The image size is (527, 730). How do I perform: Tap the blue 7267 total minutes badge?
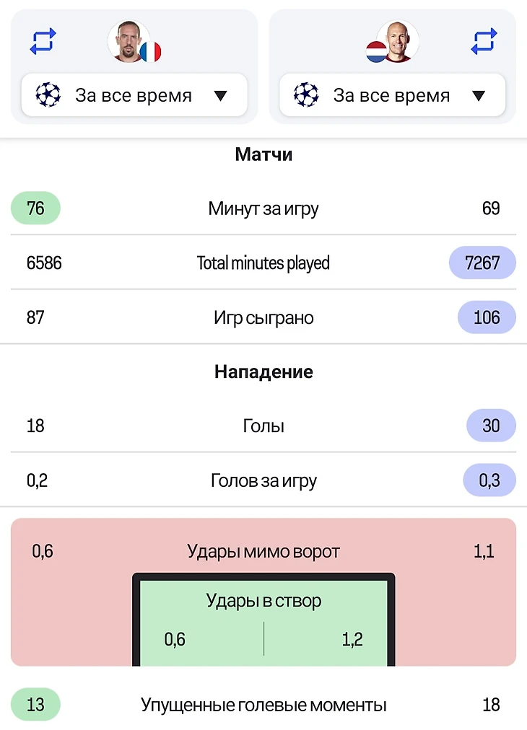(x=482, y=263)
